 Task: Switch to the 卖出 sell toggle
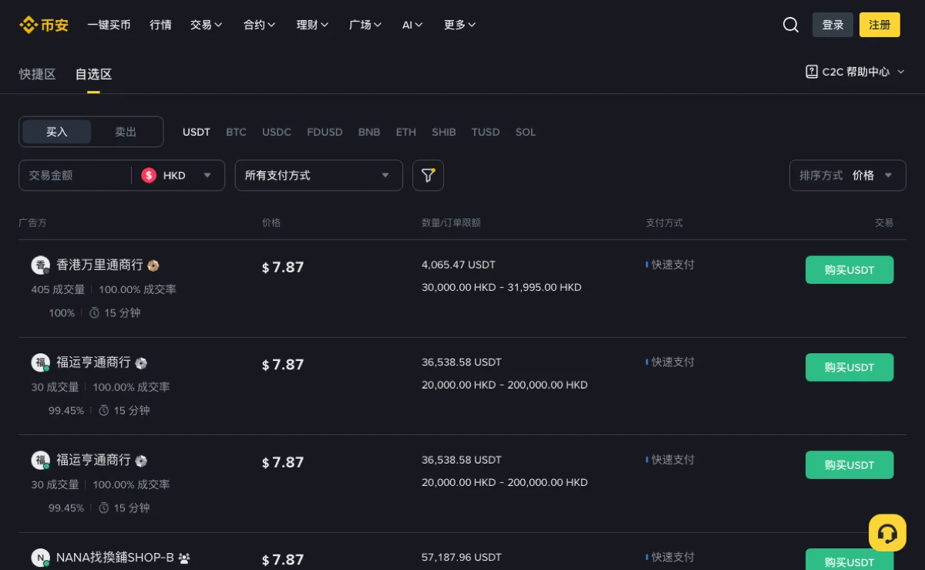click(x=126, y=132)
